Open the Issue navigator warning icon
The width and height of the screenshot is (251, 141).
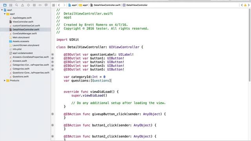[x=22, y=5]
